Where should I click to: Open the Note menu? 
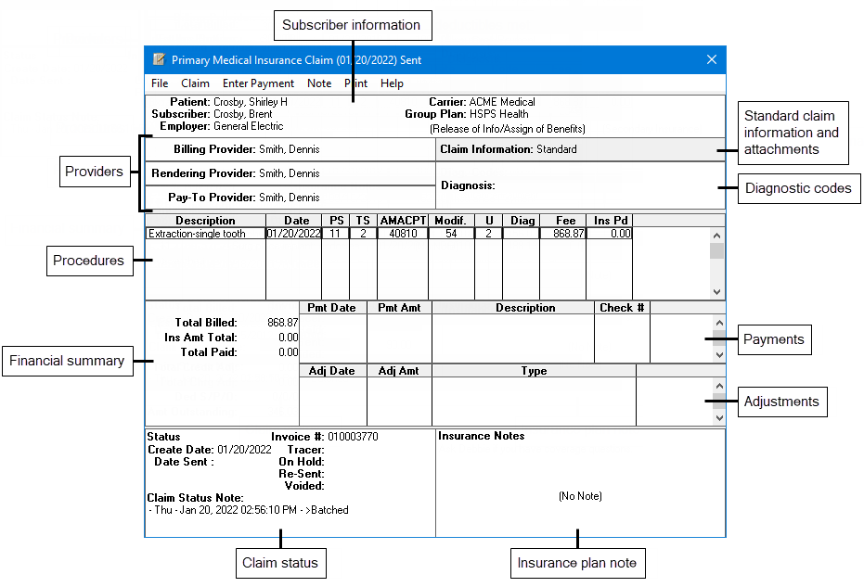[x=319, y=83]
